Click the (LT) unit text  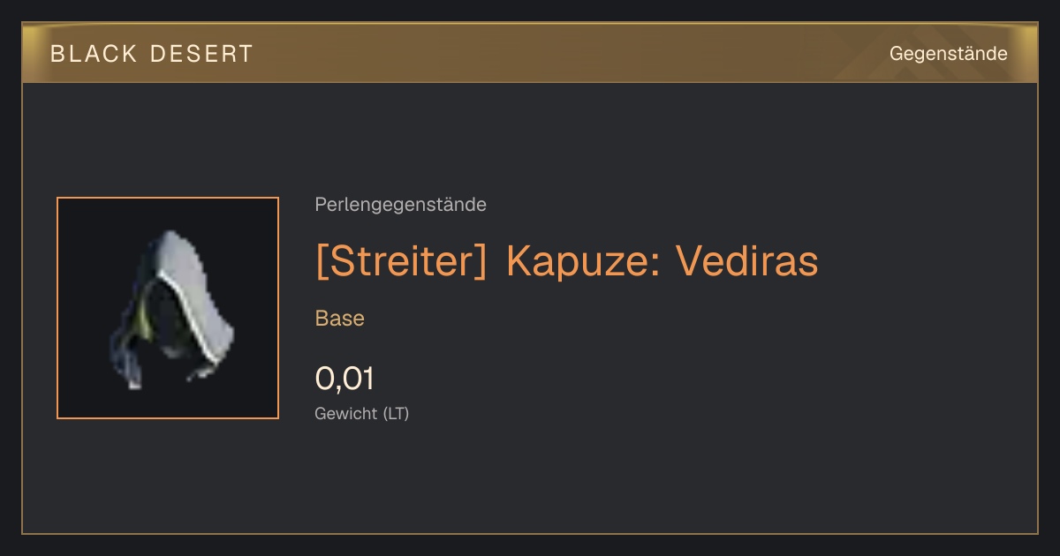[x=396, y=413]
